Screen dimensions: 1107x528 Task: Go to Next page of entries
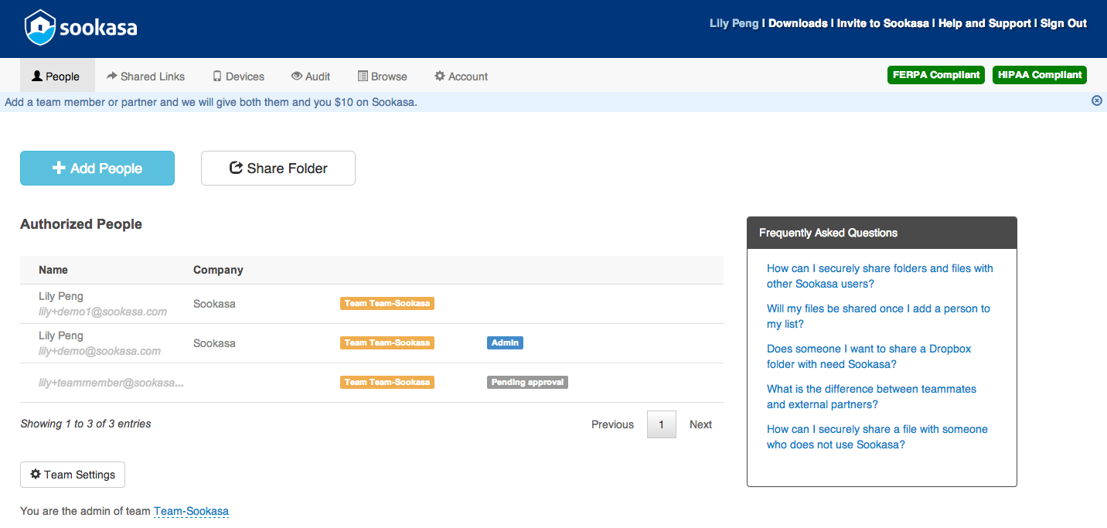[x=700, y=424]
